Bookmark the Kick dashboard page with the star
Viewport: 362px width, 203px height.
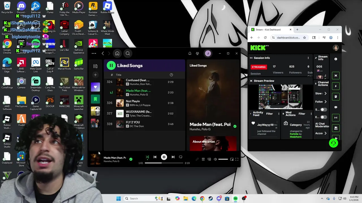click(304, 37)
